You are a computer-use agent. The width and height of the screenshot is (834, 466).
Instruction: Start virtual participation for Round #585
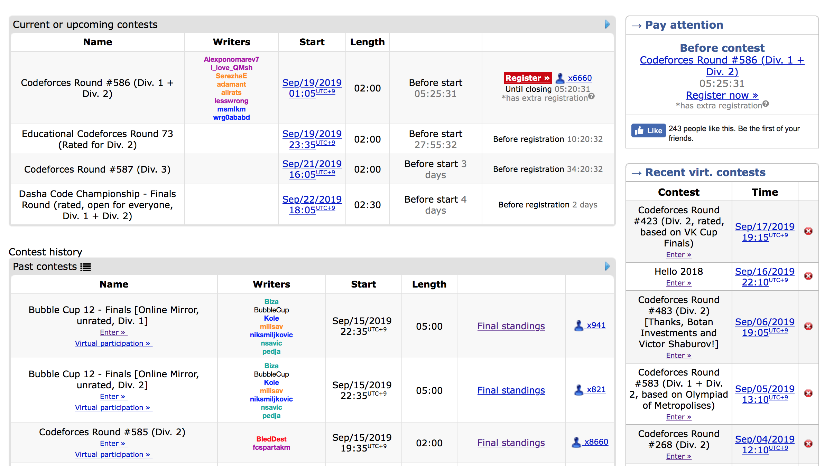tap(113, 455)
